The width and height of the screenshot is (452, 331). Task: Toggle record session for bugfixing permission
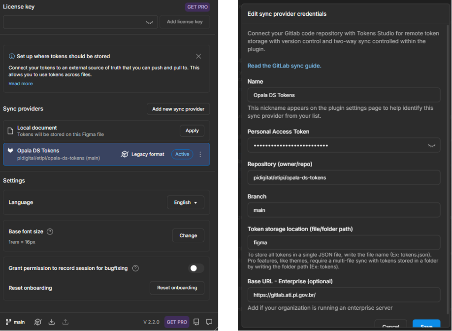point(196,268)
